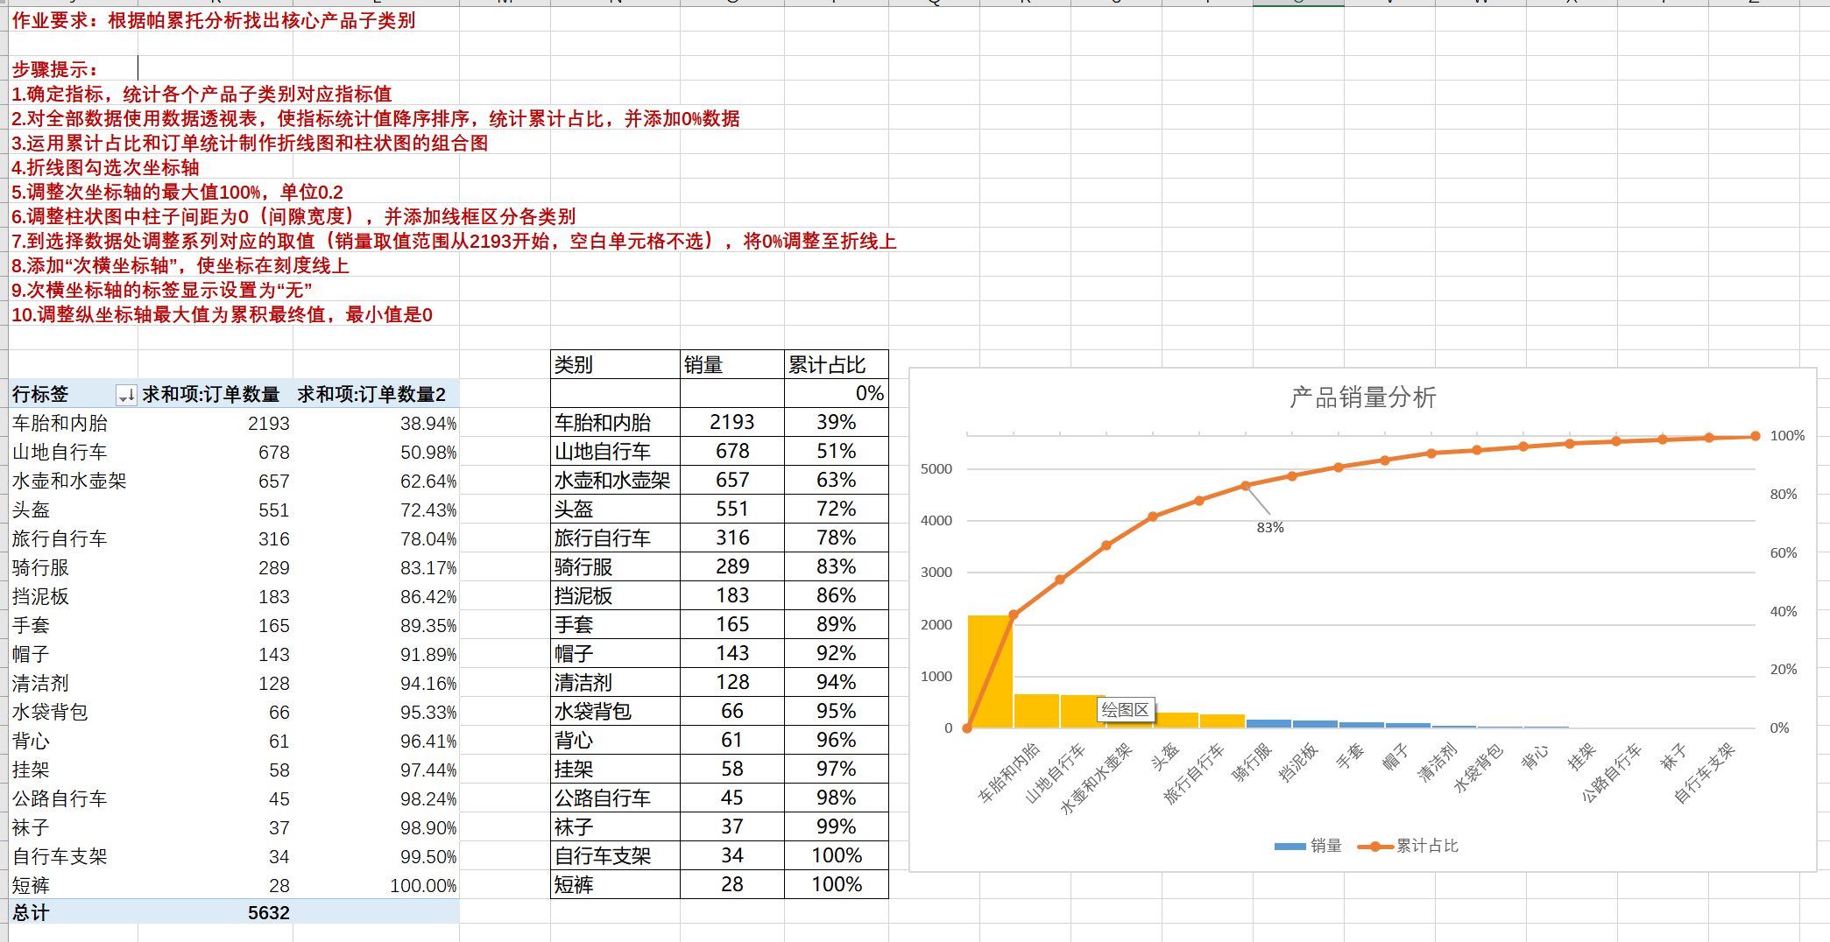Screen dimensions: 1830x942
Task: Click table cell showing 39%
Action: tap(837, 422)
